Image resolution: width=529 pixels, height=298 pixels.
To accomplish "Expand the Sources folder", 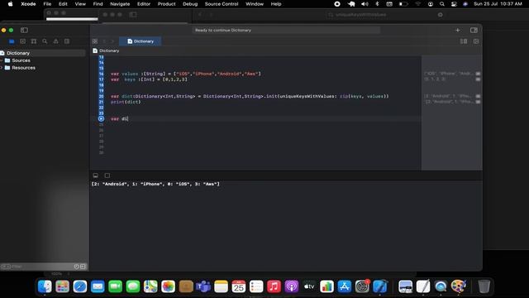I will tap(2, 60).
